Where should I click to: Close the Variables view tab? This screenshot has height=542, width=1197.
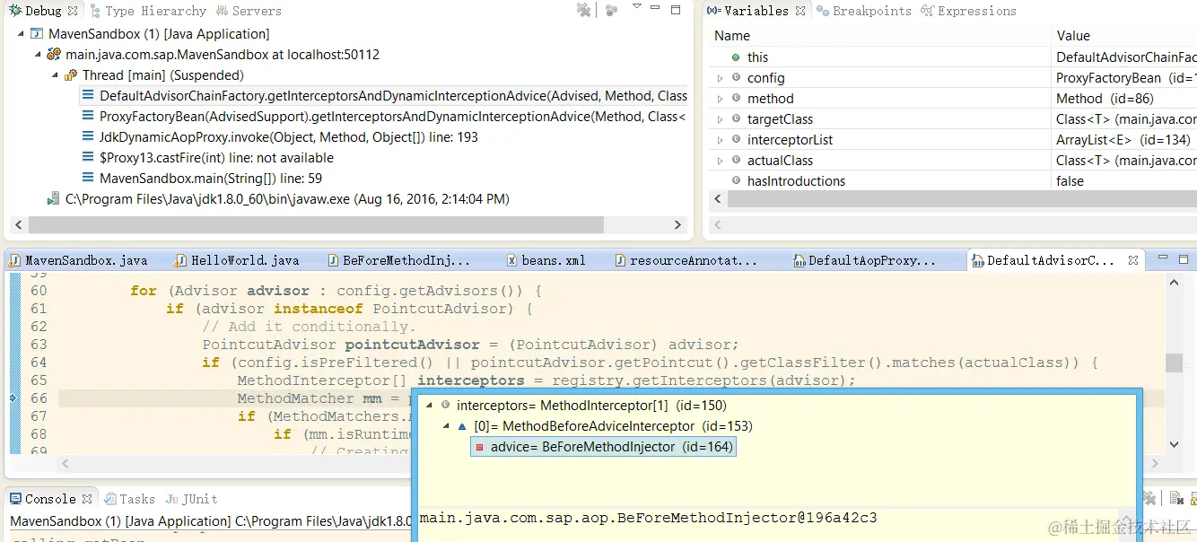click(x=799, y=11)
